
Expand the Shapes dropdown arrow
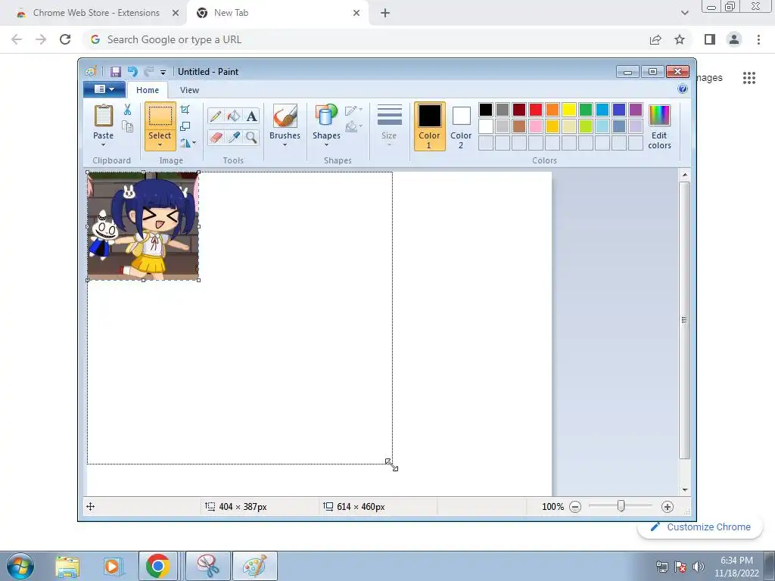(326, 145)
